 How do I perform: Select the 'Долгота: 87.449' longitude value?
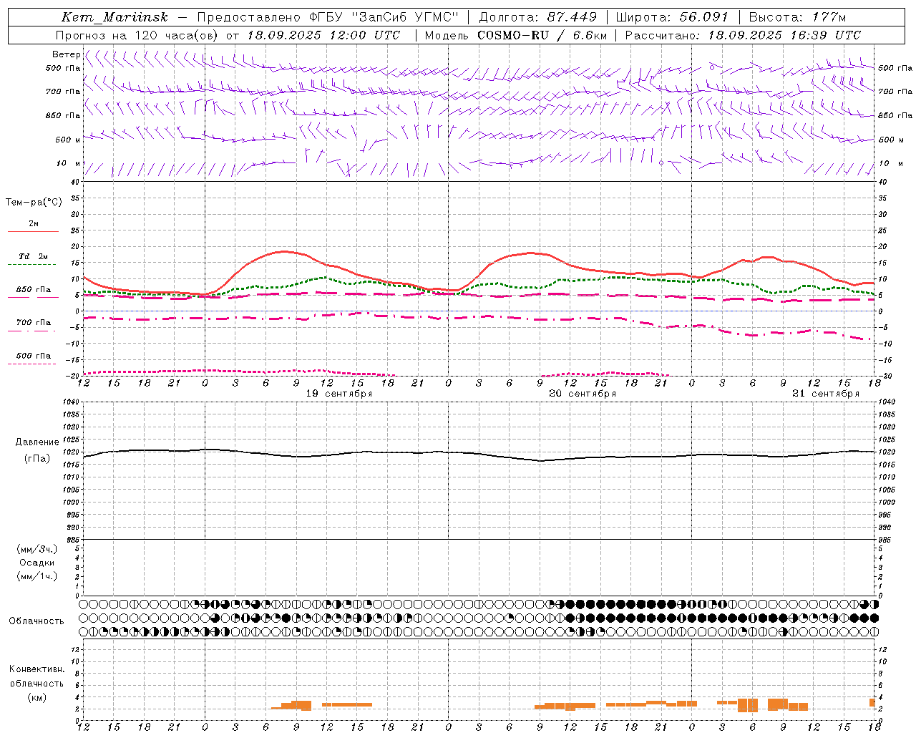[538, 17]
